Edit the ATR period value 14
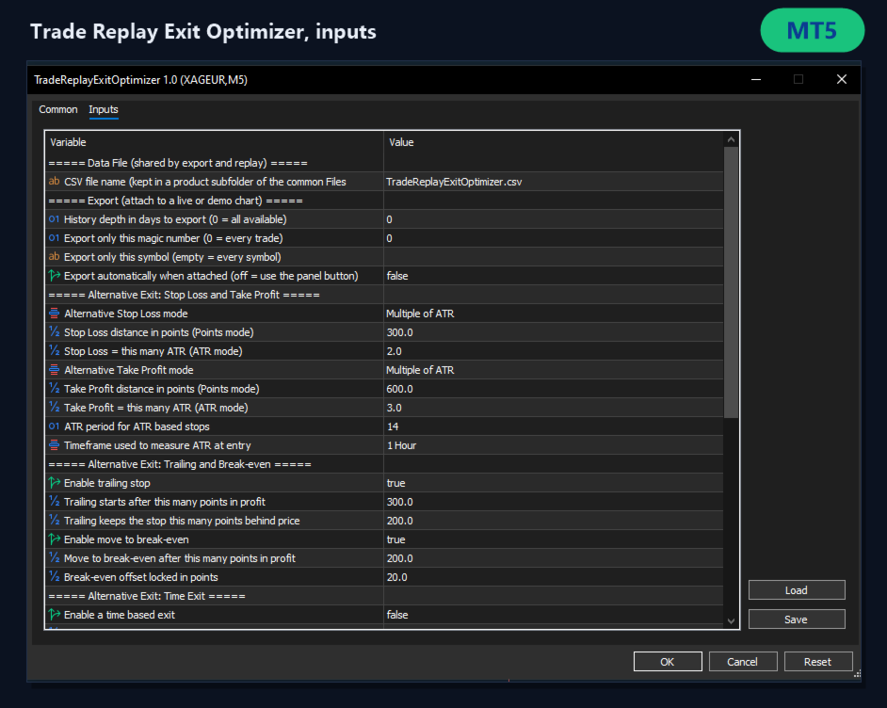The height and width of the screenshot is (708, 887). 554,426
